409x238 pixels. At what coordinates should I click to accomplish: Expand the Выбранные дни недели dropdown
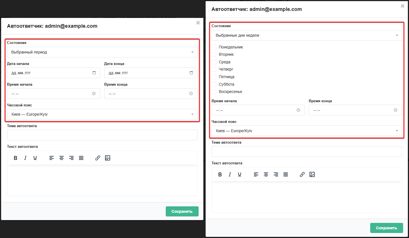pos(307,35)
